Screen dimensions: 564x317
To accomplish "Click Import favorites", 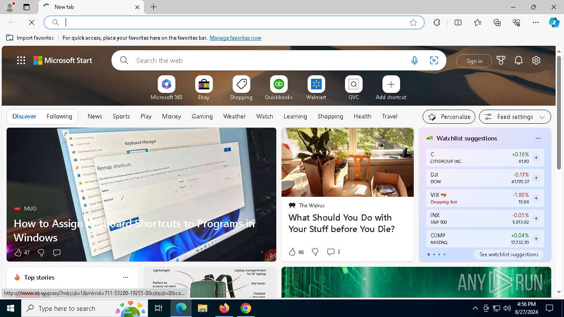I will (30, 38).
